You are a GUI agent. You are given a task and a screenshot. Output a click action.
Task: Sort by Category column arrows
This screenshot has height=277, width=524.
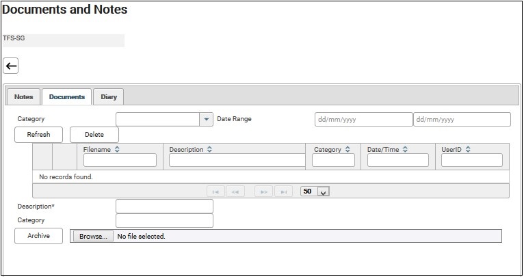pyautogui.click(x=348, y=149)
